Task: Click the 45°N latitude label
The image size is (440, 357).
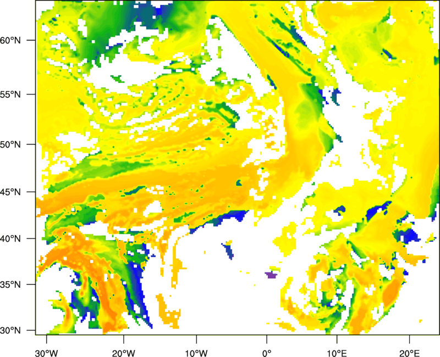Action: (x=10, y=192)
